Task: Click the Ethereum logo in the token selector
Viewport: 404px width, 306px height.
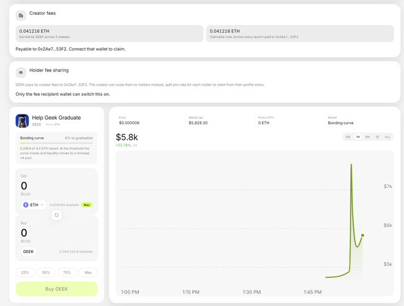Action: click(x=26, y=205)
